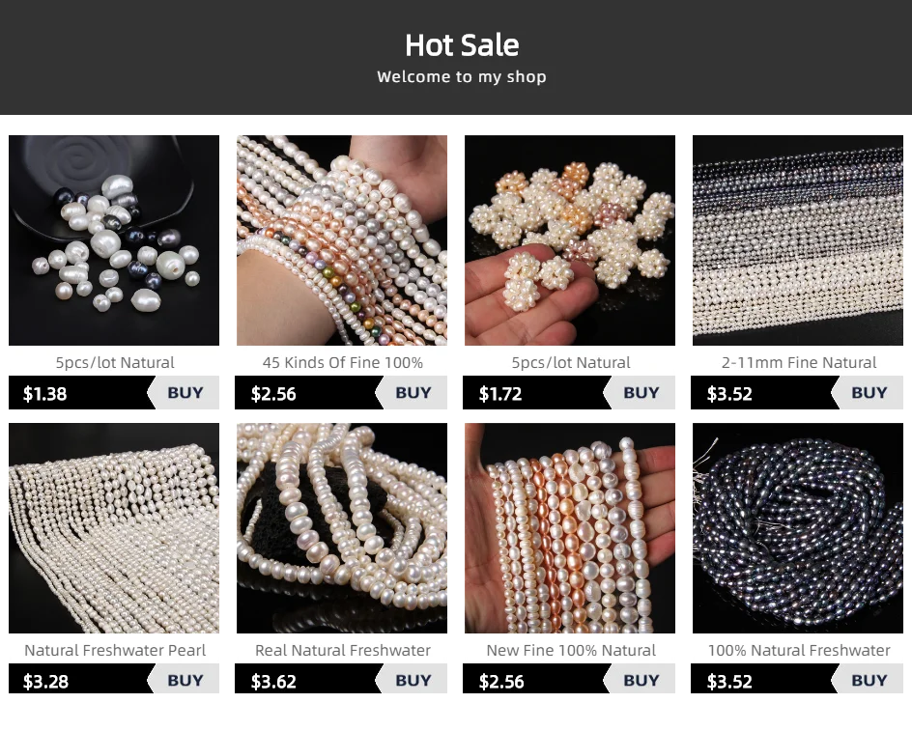Select the 2-11mm Fine Natural title

click(799, 363)
